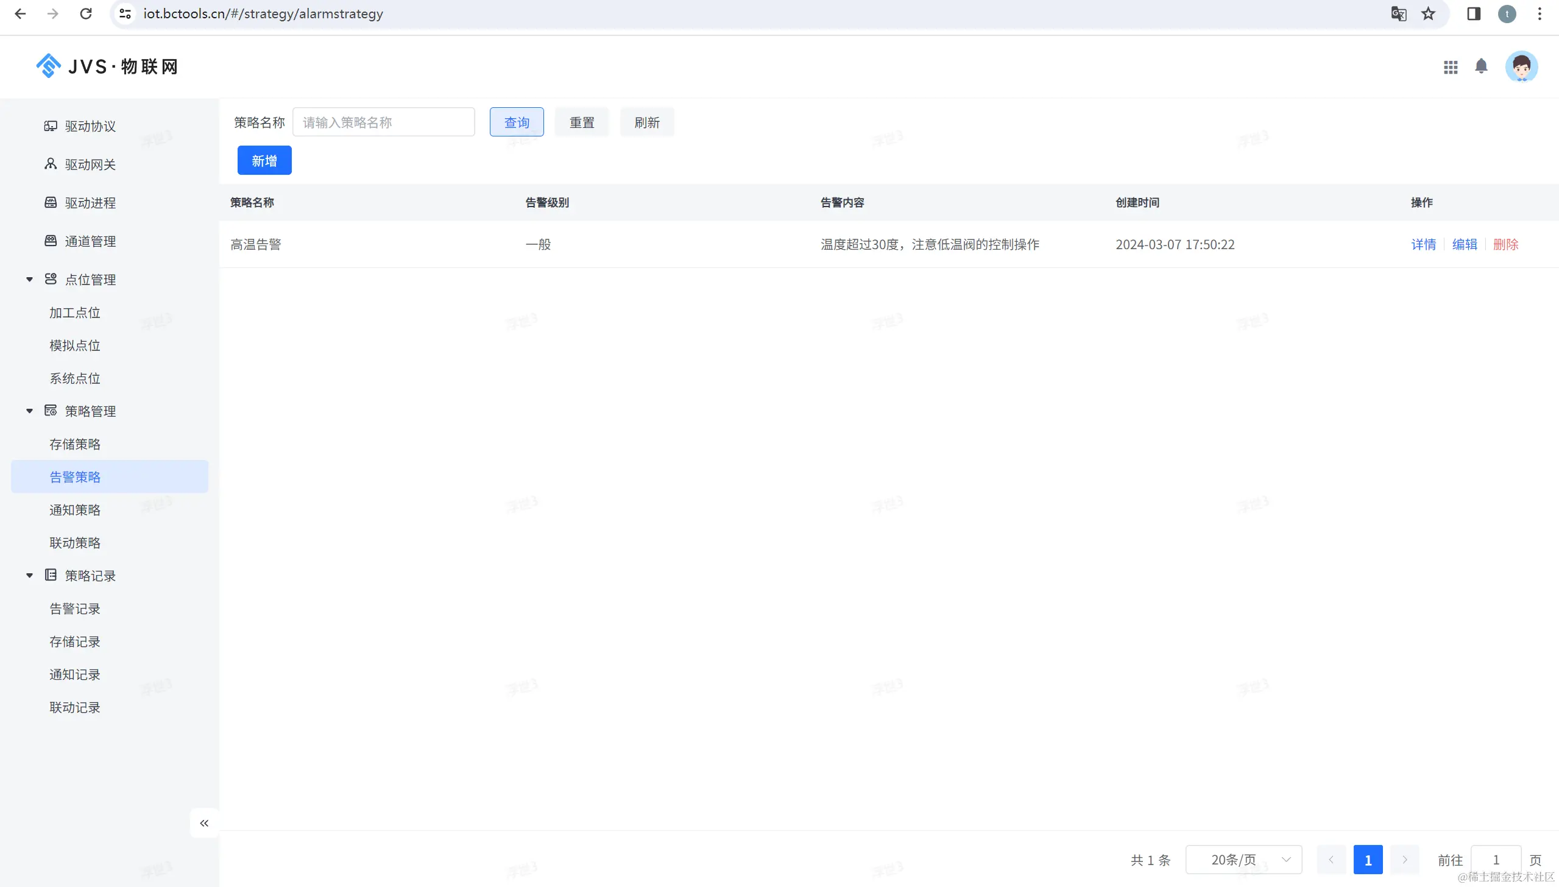1559x887 pixels.
Task: Reload the page in browser
Action: pyautogui.click(x=86, y=13)
